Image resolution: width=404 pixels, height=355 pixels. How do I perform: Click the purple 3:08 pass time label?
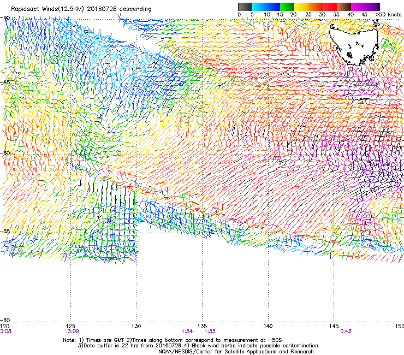5,332
